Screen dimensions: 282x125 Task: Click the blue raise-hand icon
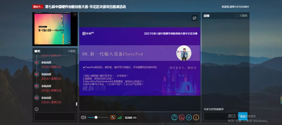pos(174,117)
